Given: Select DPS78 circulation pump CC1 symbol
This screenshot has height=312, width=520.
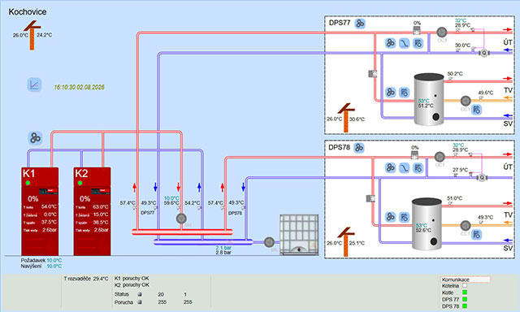Looking at the screenshot, I should pyautogui.click(x=466, y=225).
